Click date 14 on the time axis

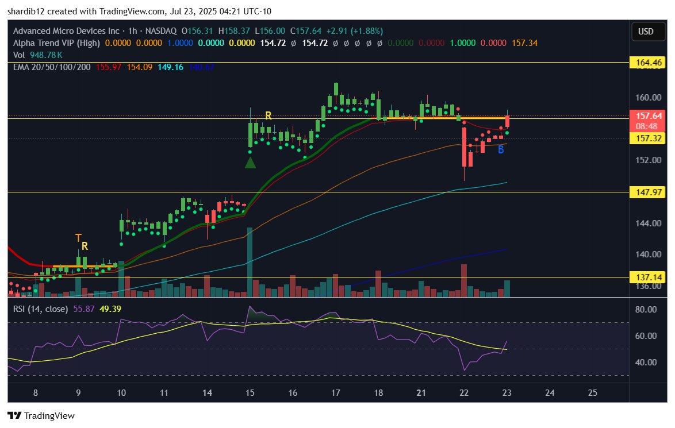207,393
